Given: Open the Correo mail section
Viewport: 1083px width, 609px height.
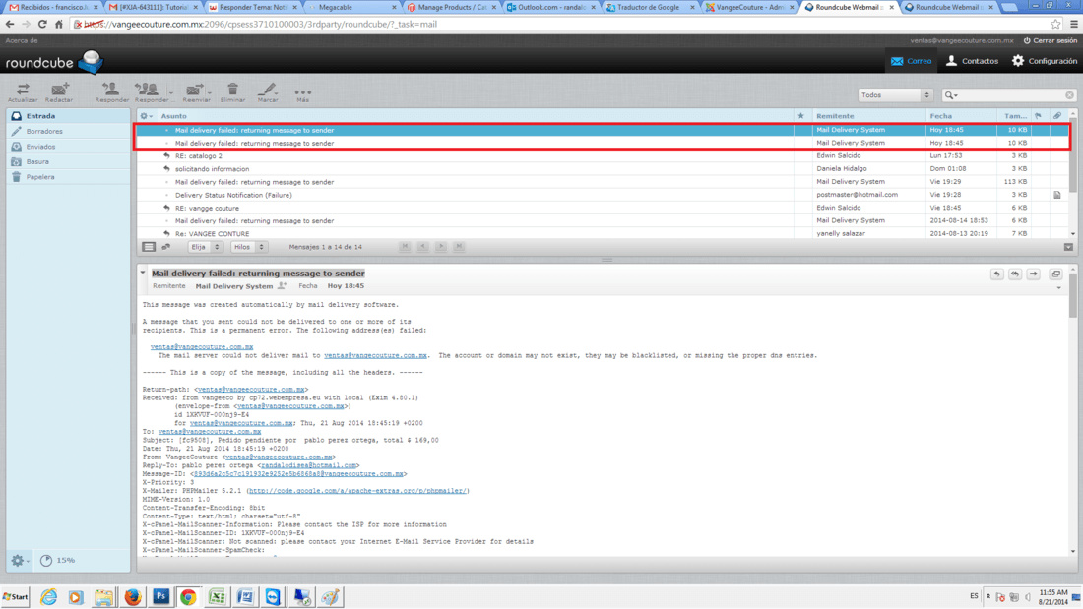Looking at the screenshot, I should pyautogui.click(x=911, y=61).
